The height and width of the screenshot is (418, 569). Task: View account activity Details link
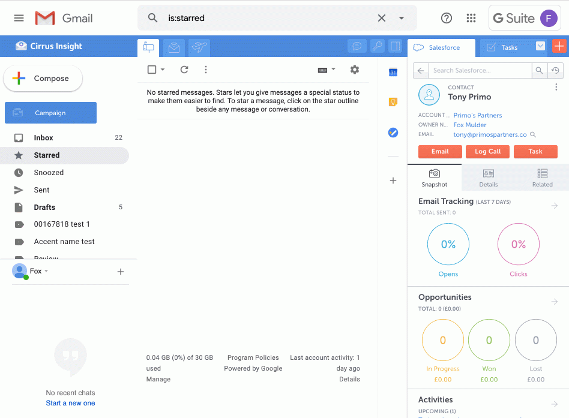(349, 379)
